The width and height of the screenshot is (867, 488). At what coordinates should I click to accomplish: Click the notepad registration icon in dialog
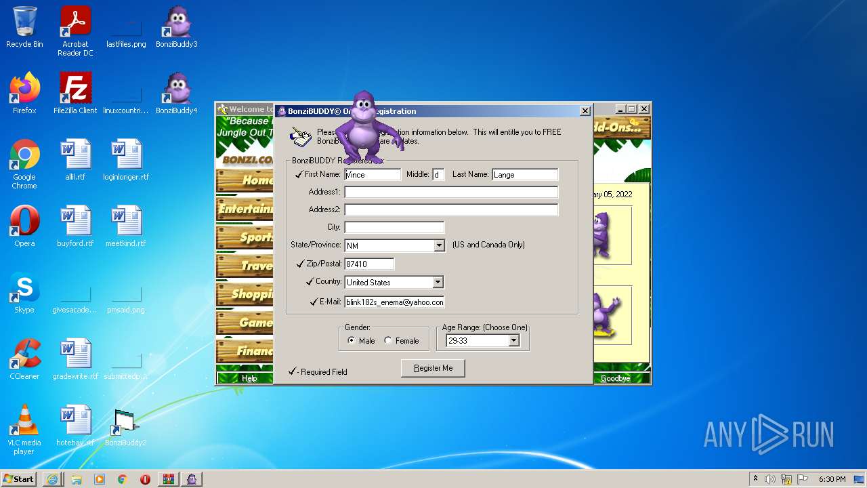(x=301, y=136)
